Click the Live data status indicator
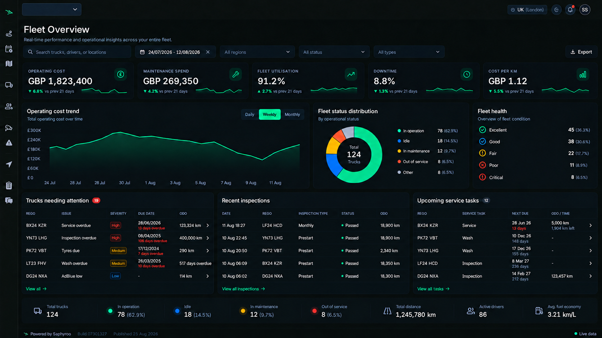This screenshot has width=602, height=338. 585,334
